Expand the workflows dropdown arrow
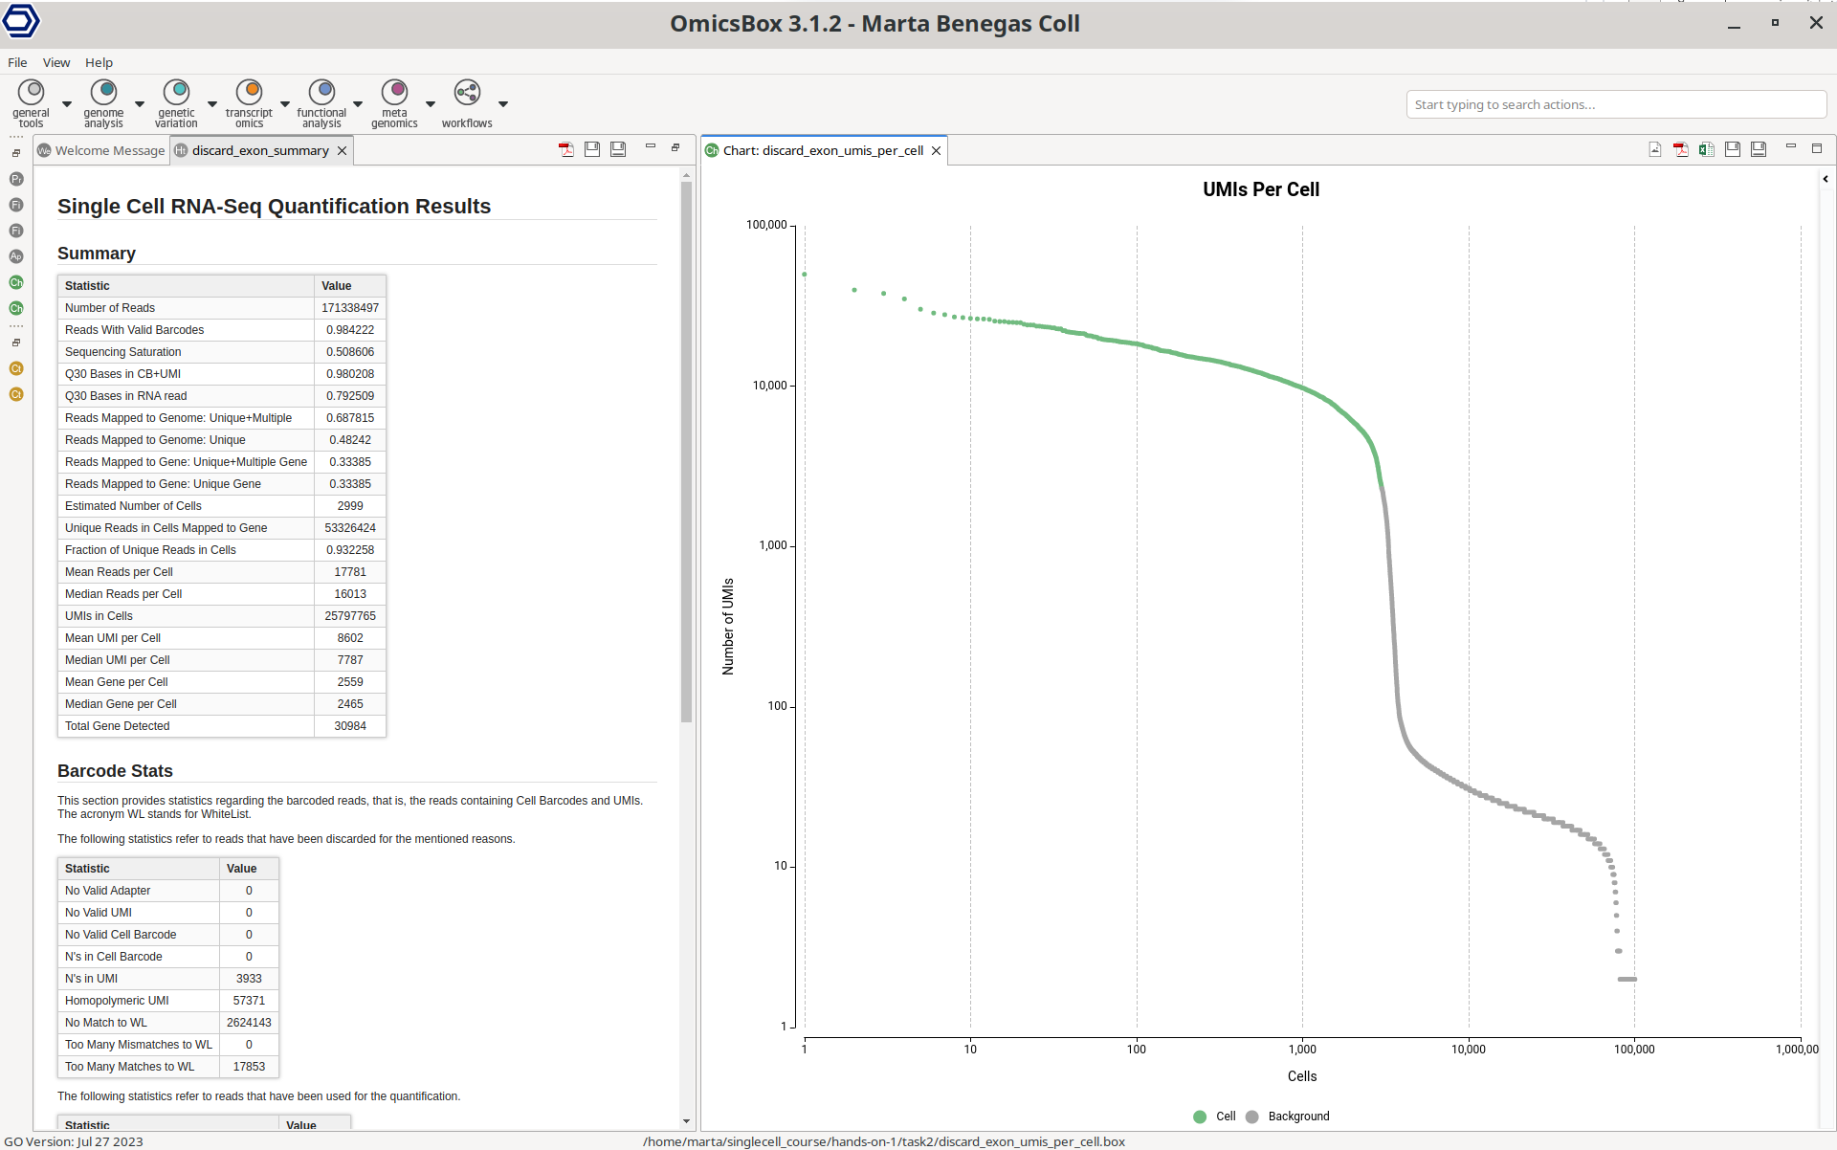This screenshot has height=1150, width=1837. [503, 104]
